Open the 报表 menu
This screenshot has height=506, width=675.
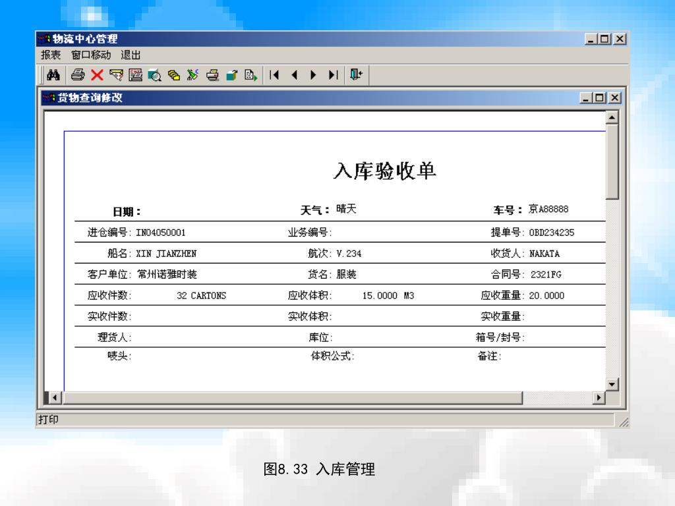coord(51,55)
